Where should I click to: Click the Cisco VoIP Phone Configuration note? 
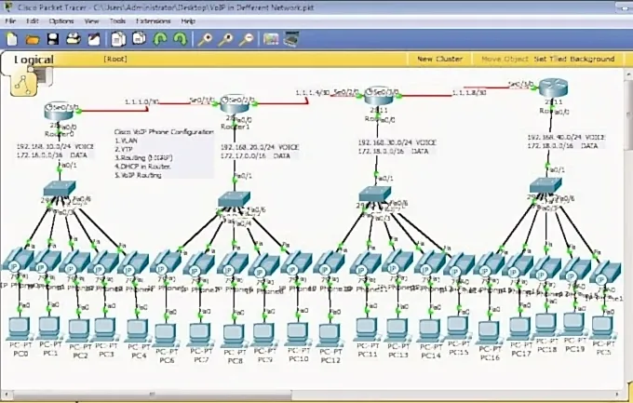(164, 154)
